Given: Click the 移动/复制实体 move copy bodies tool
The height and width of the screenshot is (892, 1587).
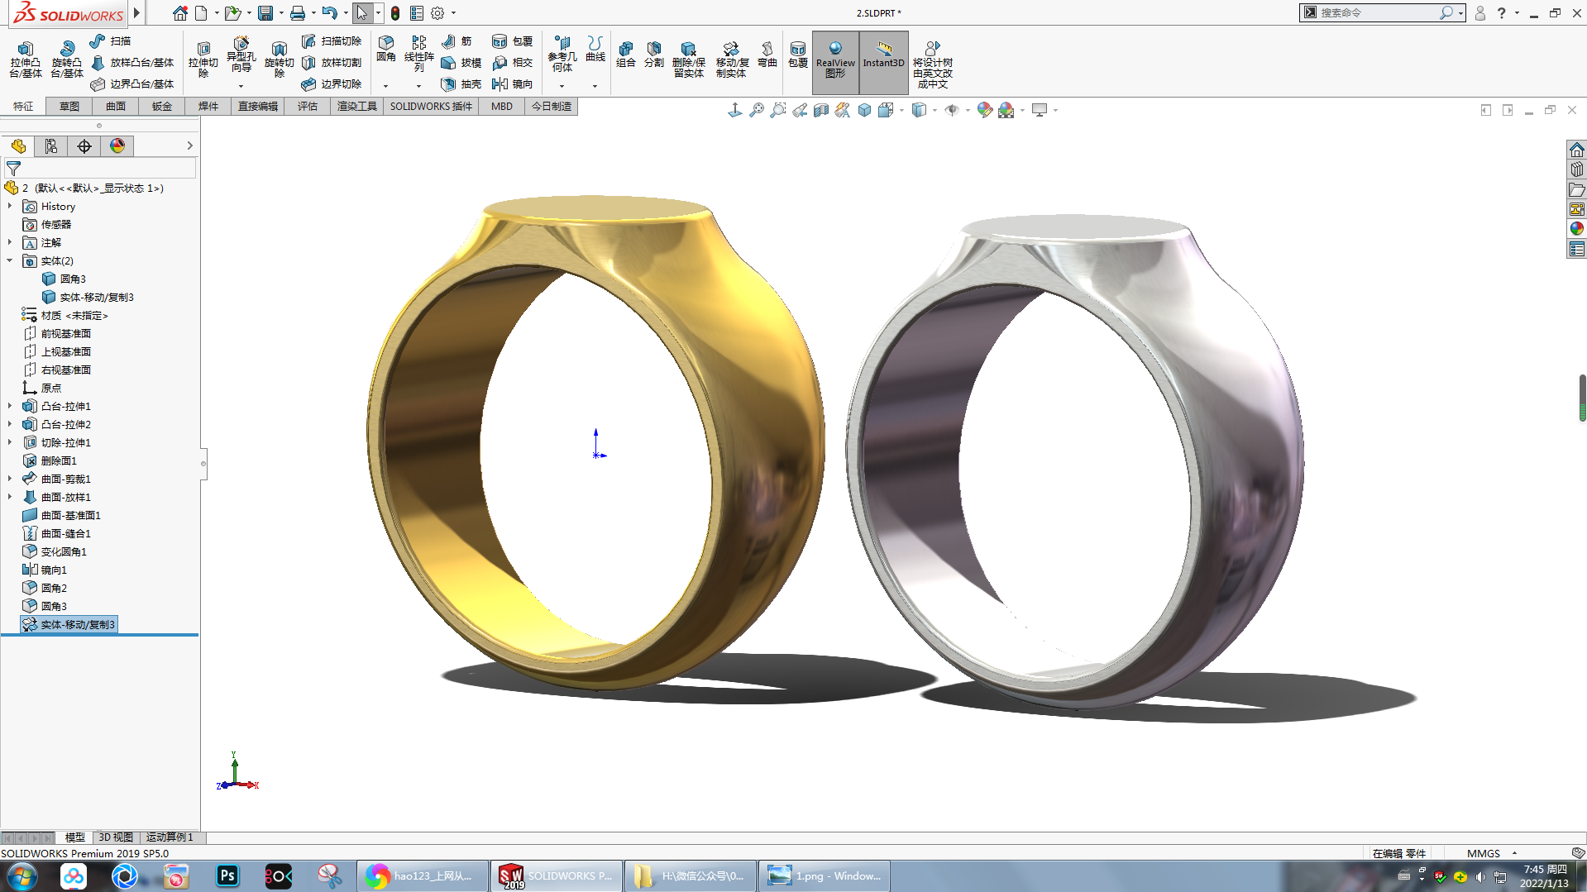Looking at the screenshot, I should pos(732,60).
